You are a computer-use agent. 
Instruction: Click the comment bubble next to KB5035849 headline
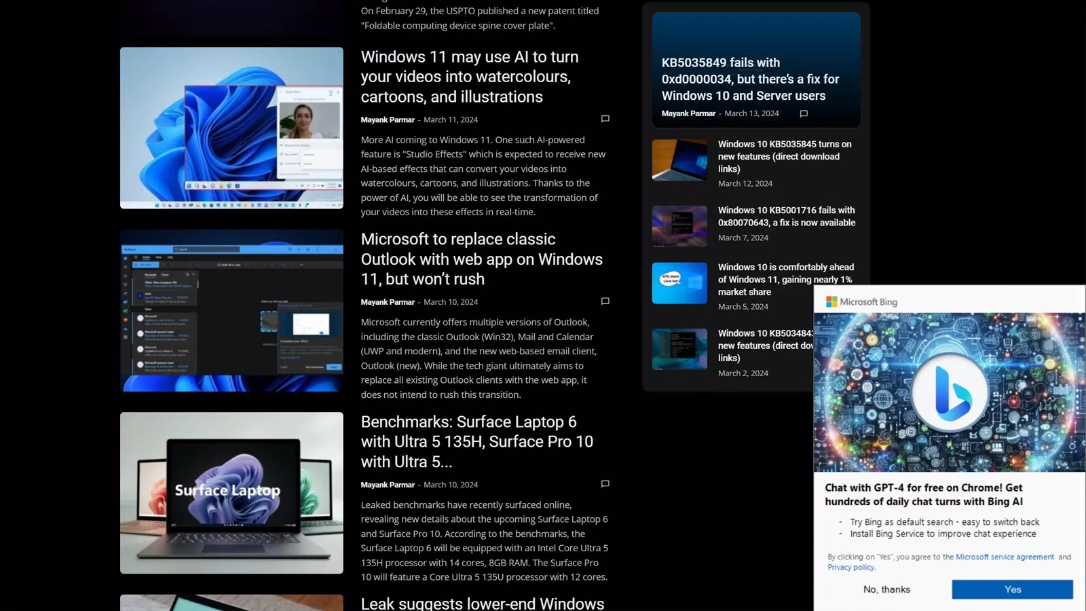point(804,113)
